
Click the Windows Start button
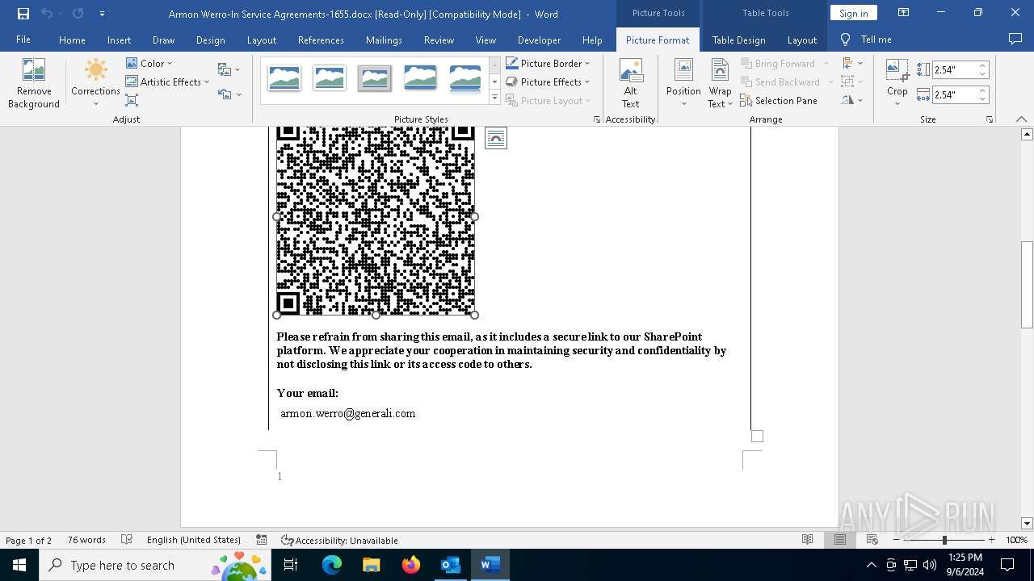[19, 565]
